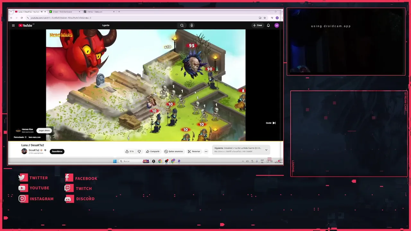Close the Kick Dashboard tab
Image resolution: width=411 pixels, height=231 pixels.
[79, 12]
